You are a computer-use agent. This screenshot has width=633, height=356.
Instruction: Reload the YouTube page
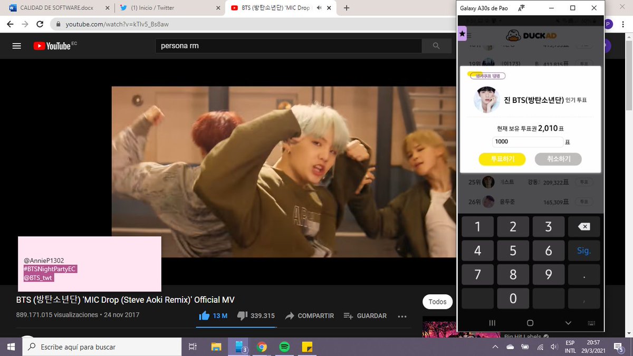pyautogui.click(x=40, y=24)
